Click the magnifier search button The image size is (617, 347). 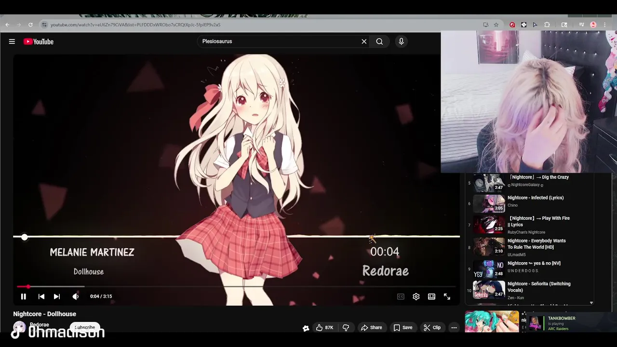pos(379,41)
